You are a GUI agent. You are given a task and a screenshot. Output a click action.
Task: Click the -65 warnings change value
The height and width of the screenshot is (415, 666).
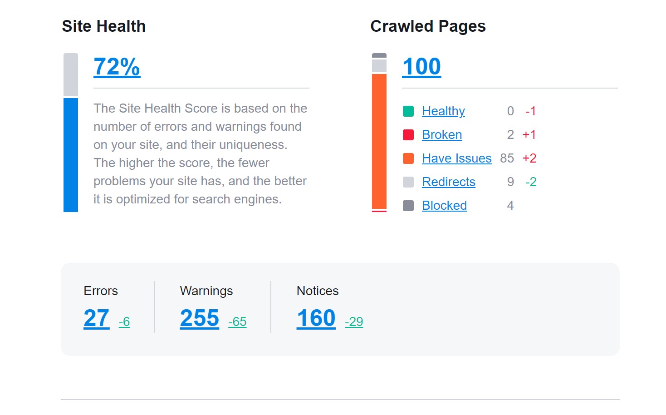(x=237, y=322)
